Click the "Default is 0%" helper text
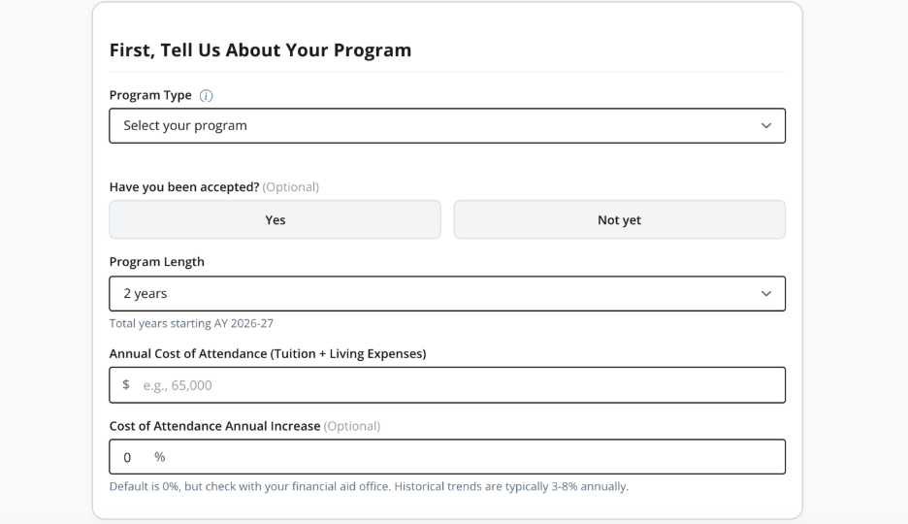This screenshot has width=908, height=524. tap(369, 486)
